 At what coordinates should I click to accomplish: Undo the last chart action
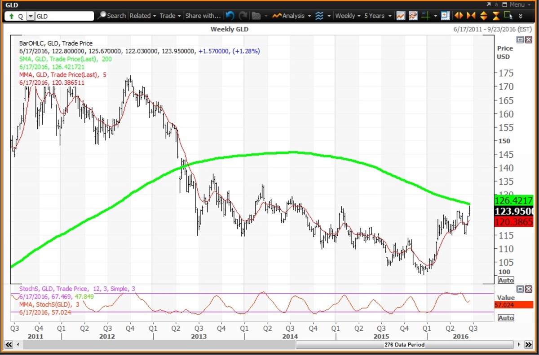[230, 16]
